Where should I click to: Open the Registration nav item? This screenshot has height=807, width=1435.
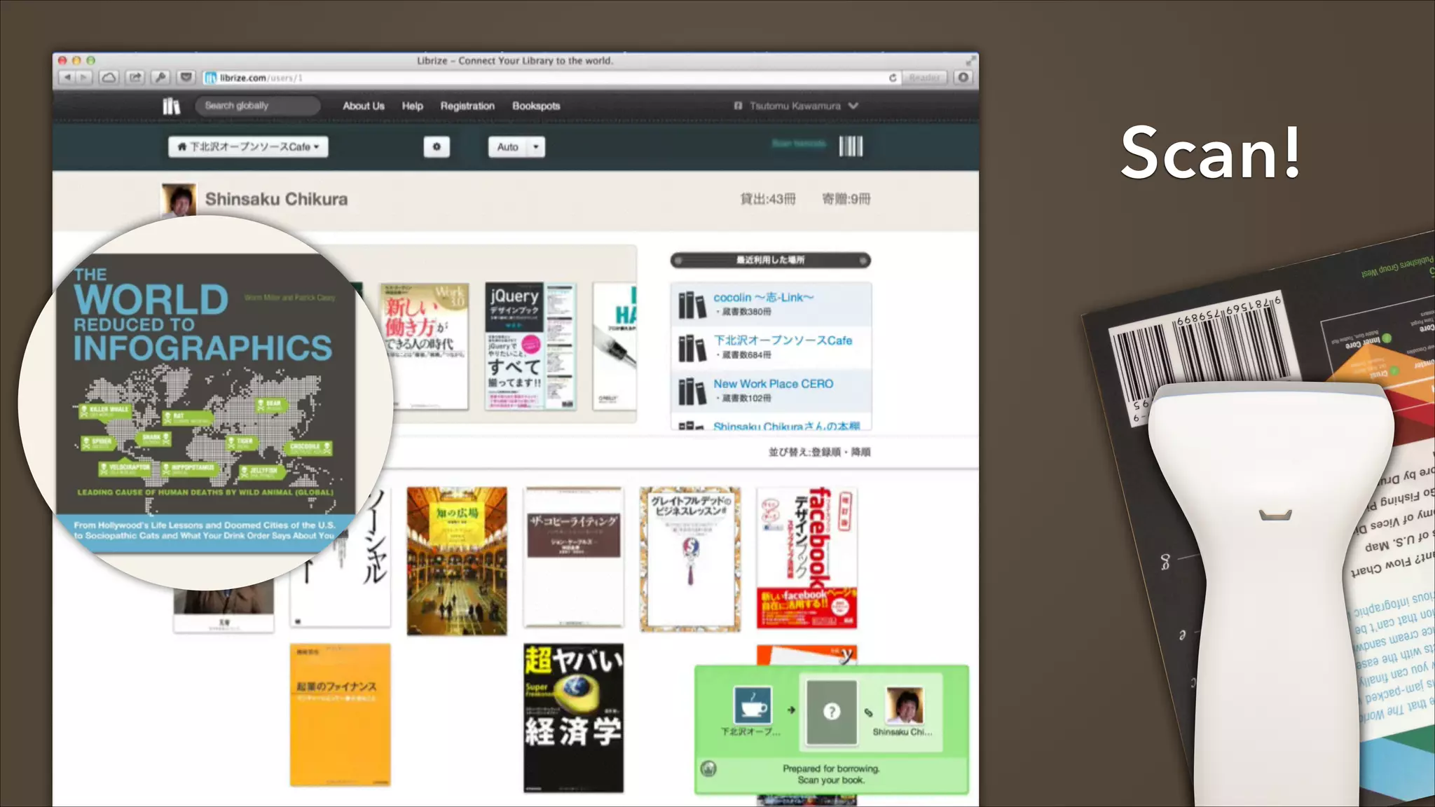(x=467, y=106)
